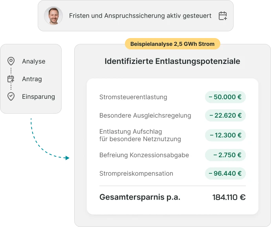Screen dimensions: 271x227
Task: Click Besondere Ausgleichsregelung row label
Action: 145,116
